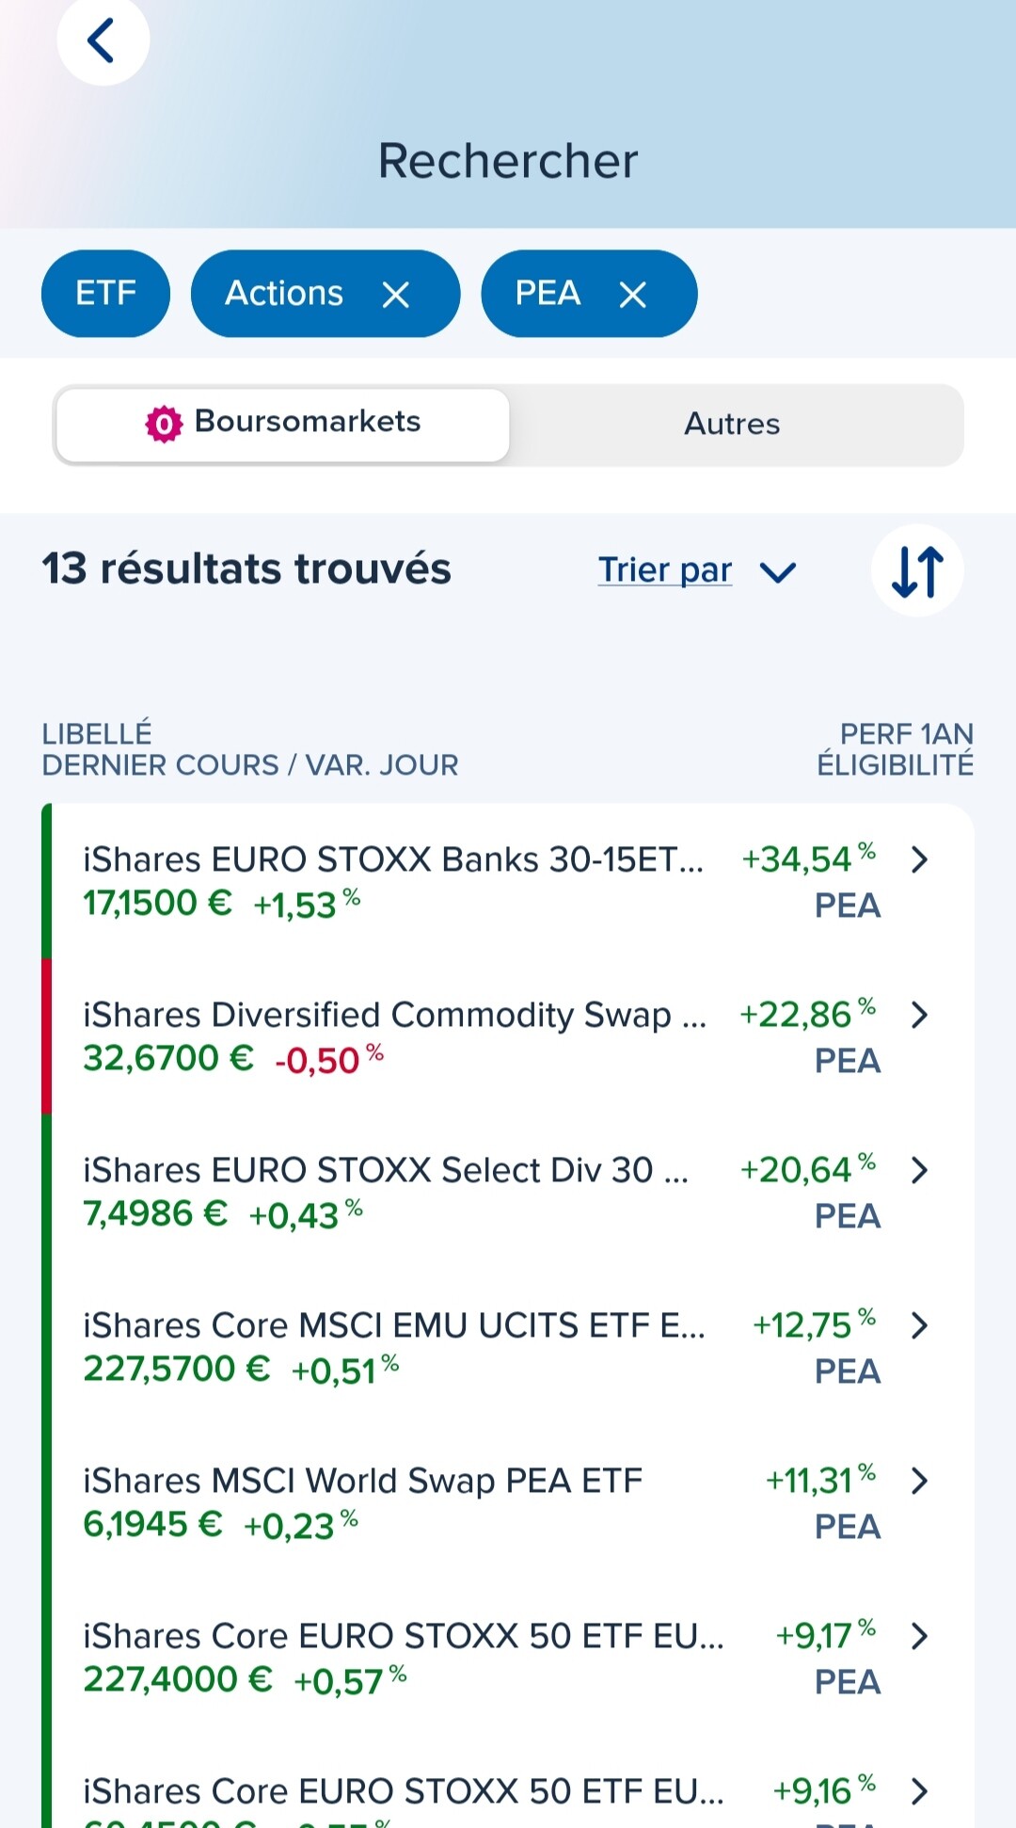
Task: Open chevron for iShares Core MSCI EMU
Action: pyautogui.click(x=920, y=1325)
